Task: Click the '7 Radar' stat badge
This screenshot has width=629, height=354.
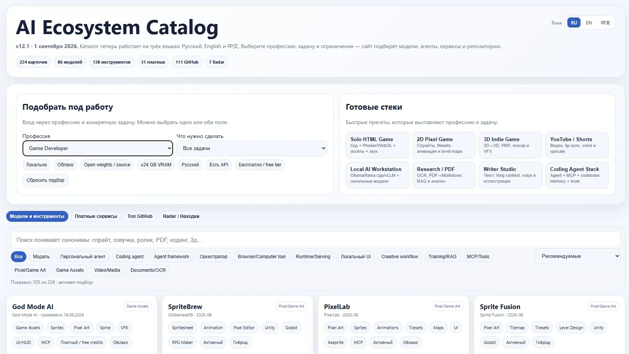Action: (217, 62)
